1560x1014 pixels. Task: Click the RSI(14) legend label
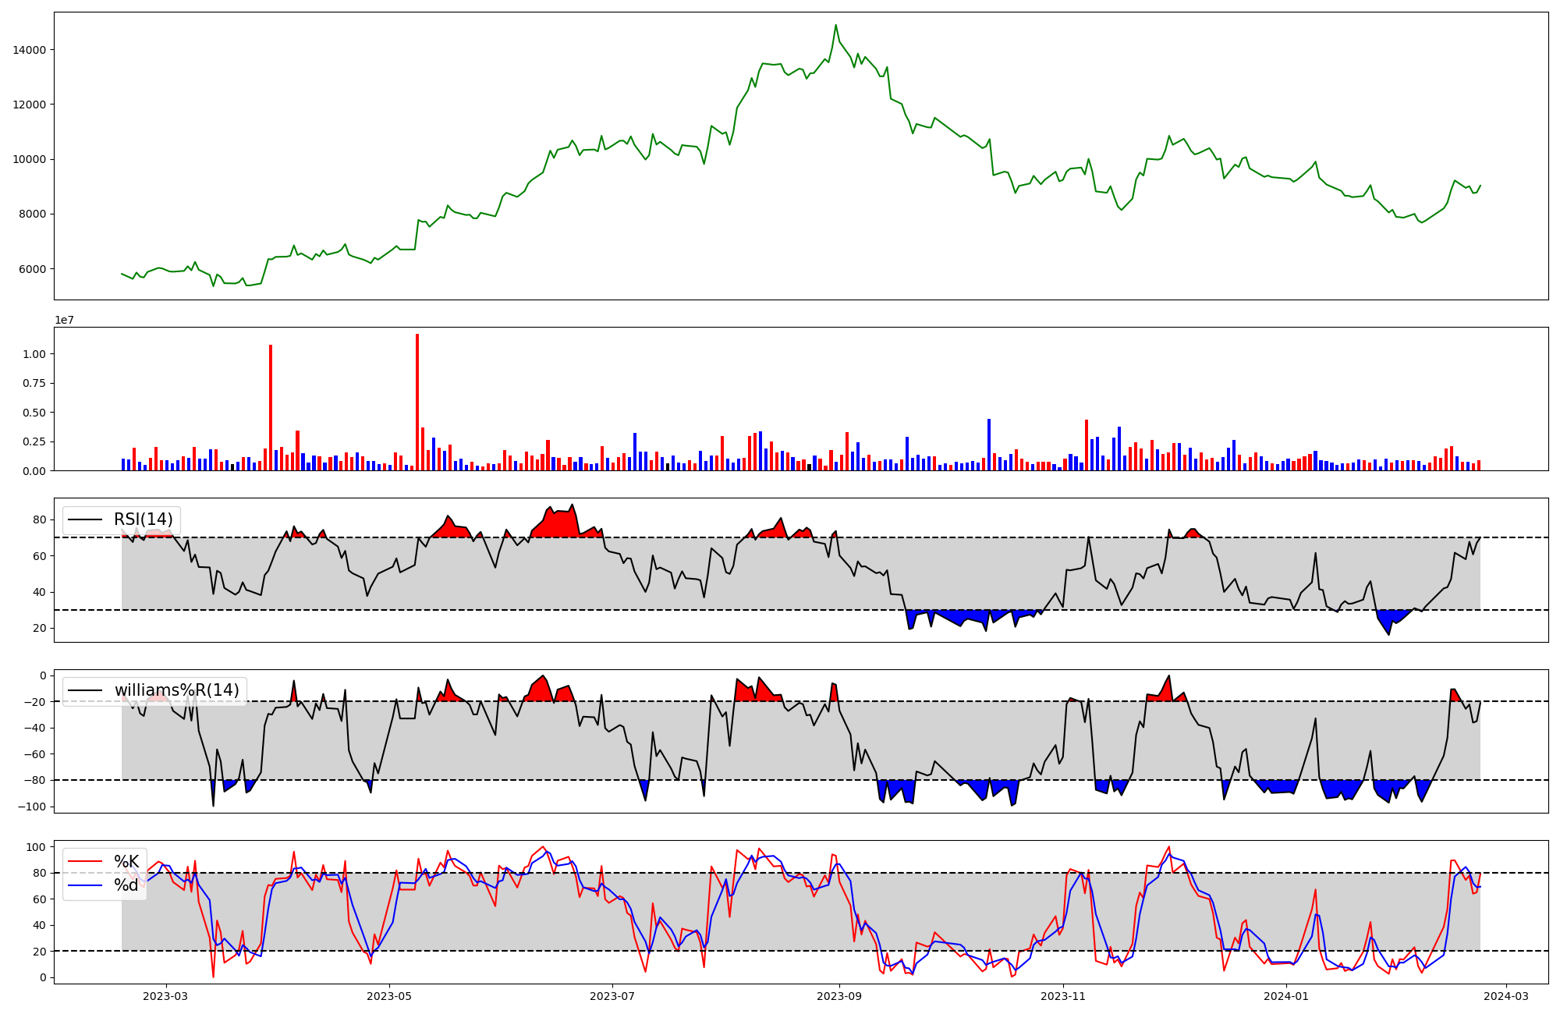(x=144, y=519)
